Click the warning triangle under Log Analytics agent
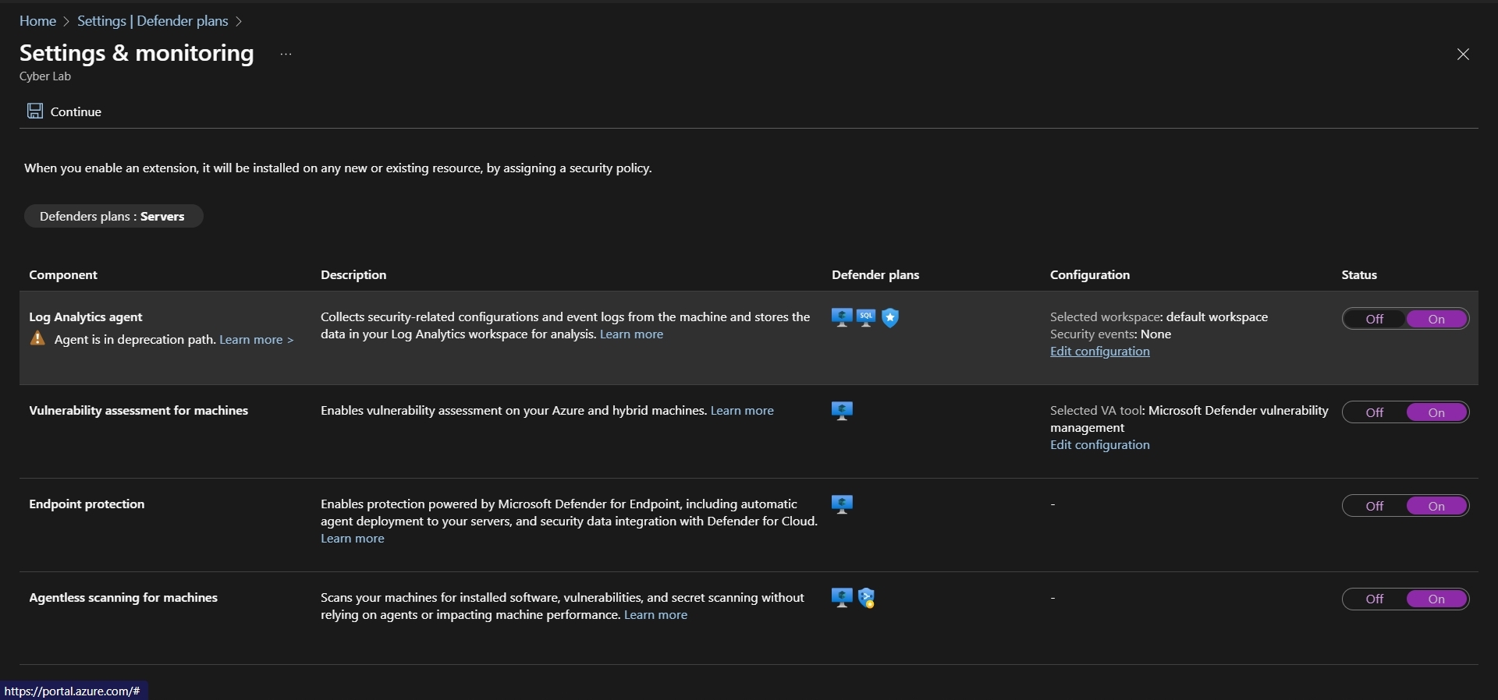This screenshot has height=700, width=1498. tap(37, 338)
